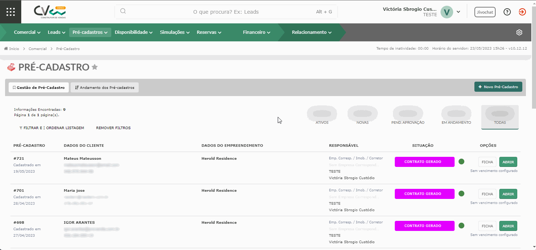Open the help question mark icon
Image resolution: width=536 pixels, height=250 pixels.
point(507,12)
